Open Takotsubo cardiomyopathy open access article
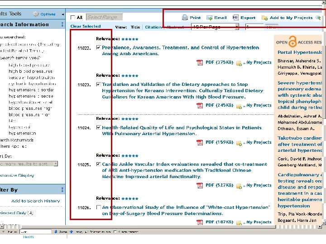Viewport: 326px width, 244px height. pos(300,144)
